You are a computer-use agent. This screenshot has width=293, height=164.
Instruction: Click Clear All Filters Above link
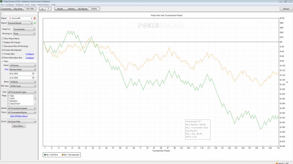pyautogui.click(x=19, y=116)
